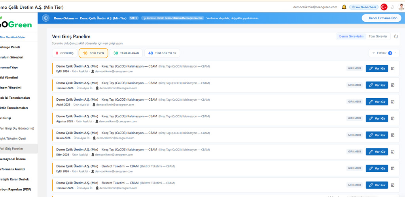Click the STEEL badge in banner
The width and height of the screenshot is (405, 197).
(x=134, y=18)
